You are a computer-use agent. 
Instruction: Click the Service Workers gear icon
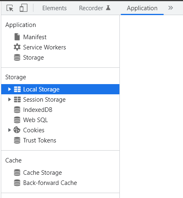point(17,47)
